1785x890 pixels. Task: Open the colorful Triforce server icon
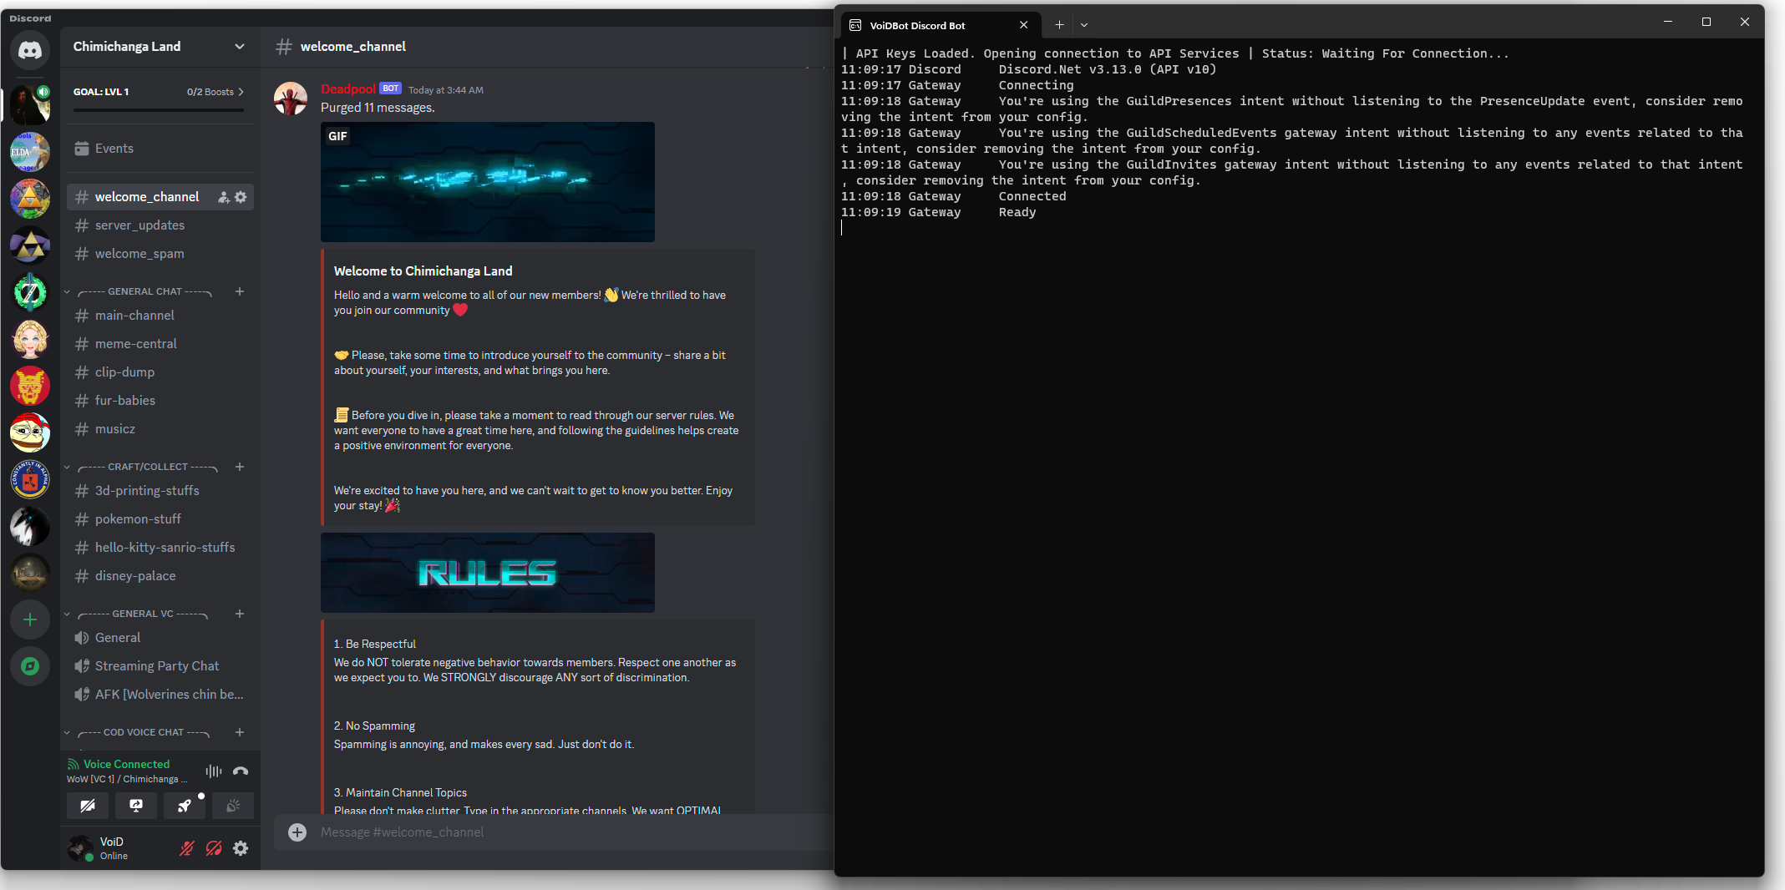point(30,199)
